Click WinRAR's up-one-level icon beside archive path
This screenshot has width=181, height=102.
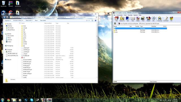point(115,24)
